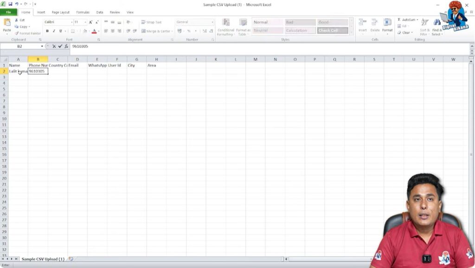Open the AutoSum dropdown arrow
This screenshot has height=268, width=475.
point(417,20)
